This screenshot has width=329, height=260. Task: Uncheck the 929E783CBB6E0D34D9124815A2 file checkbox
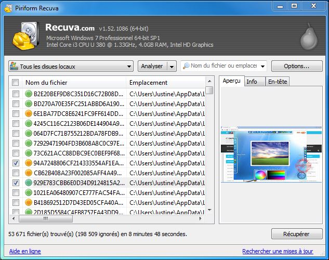click(16, 183)
